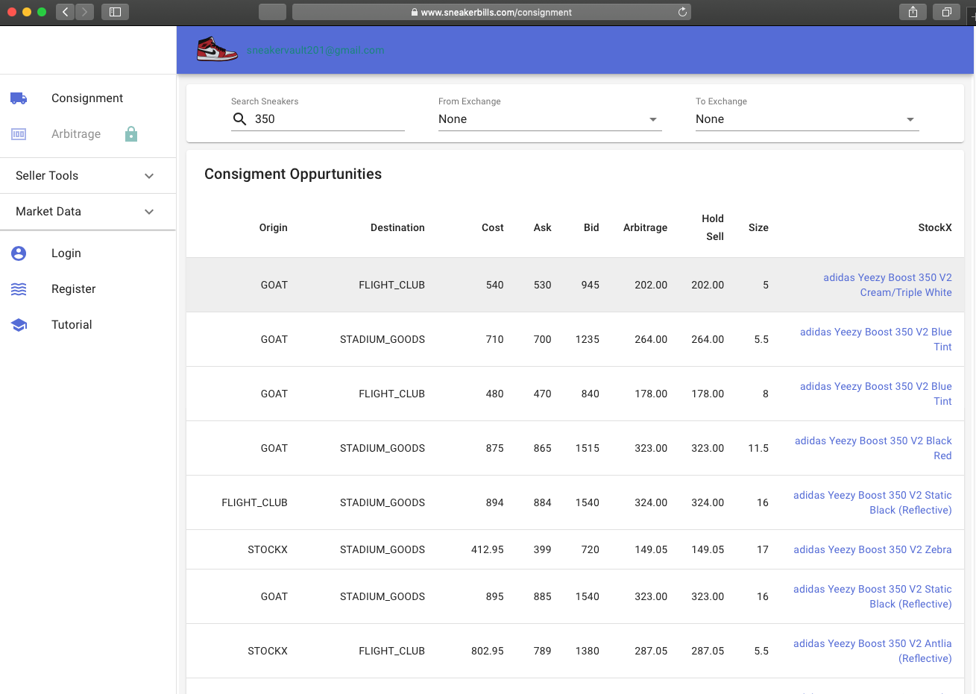Click the Origin column header
This screenshot has height=694, width=976.
(x=273, y=227)
